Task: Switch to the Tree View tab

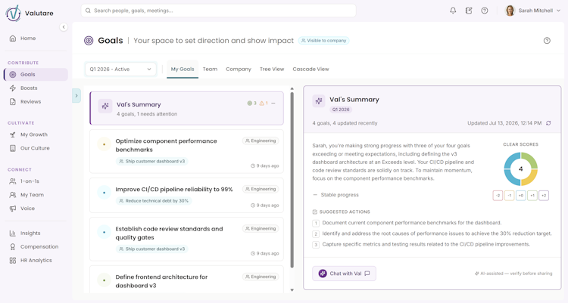Action: pos(272,69)
